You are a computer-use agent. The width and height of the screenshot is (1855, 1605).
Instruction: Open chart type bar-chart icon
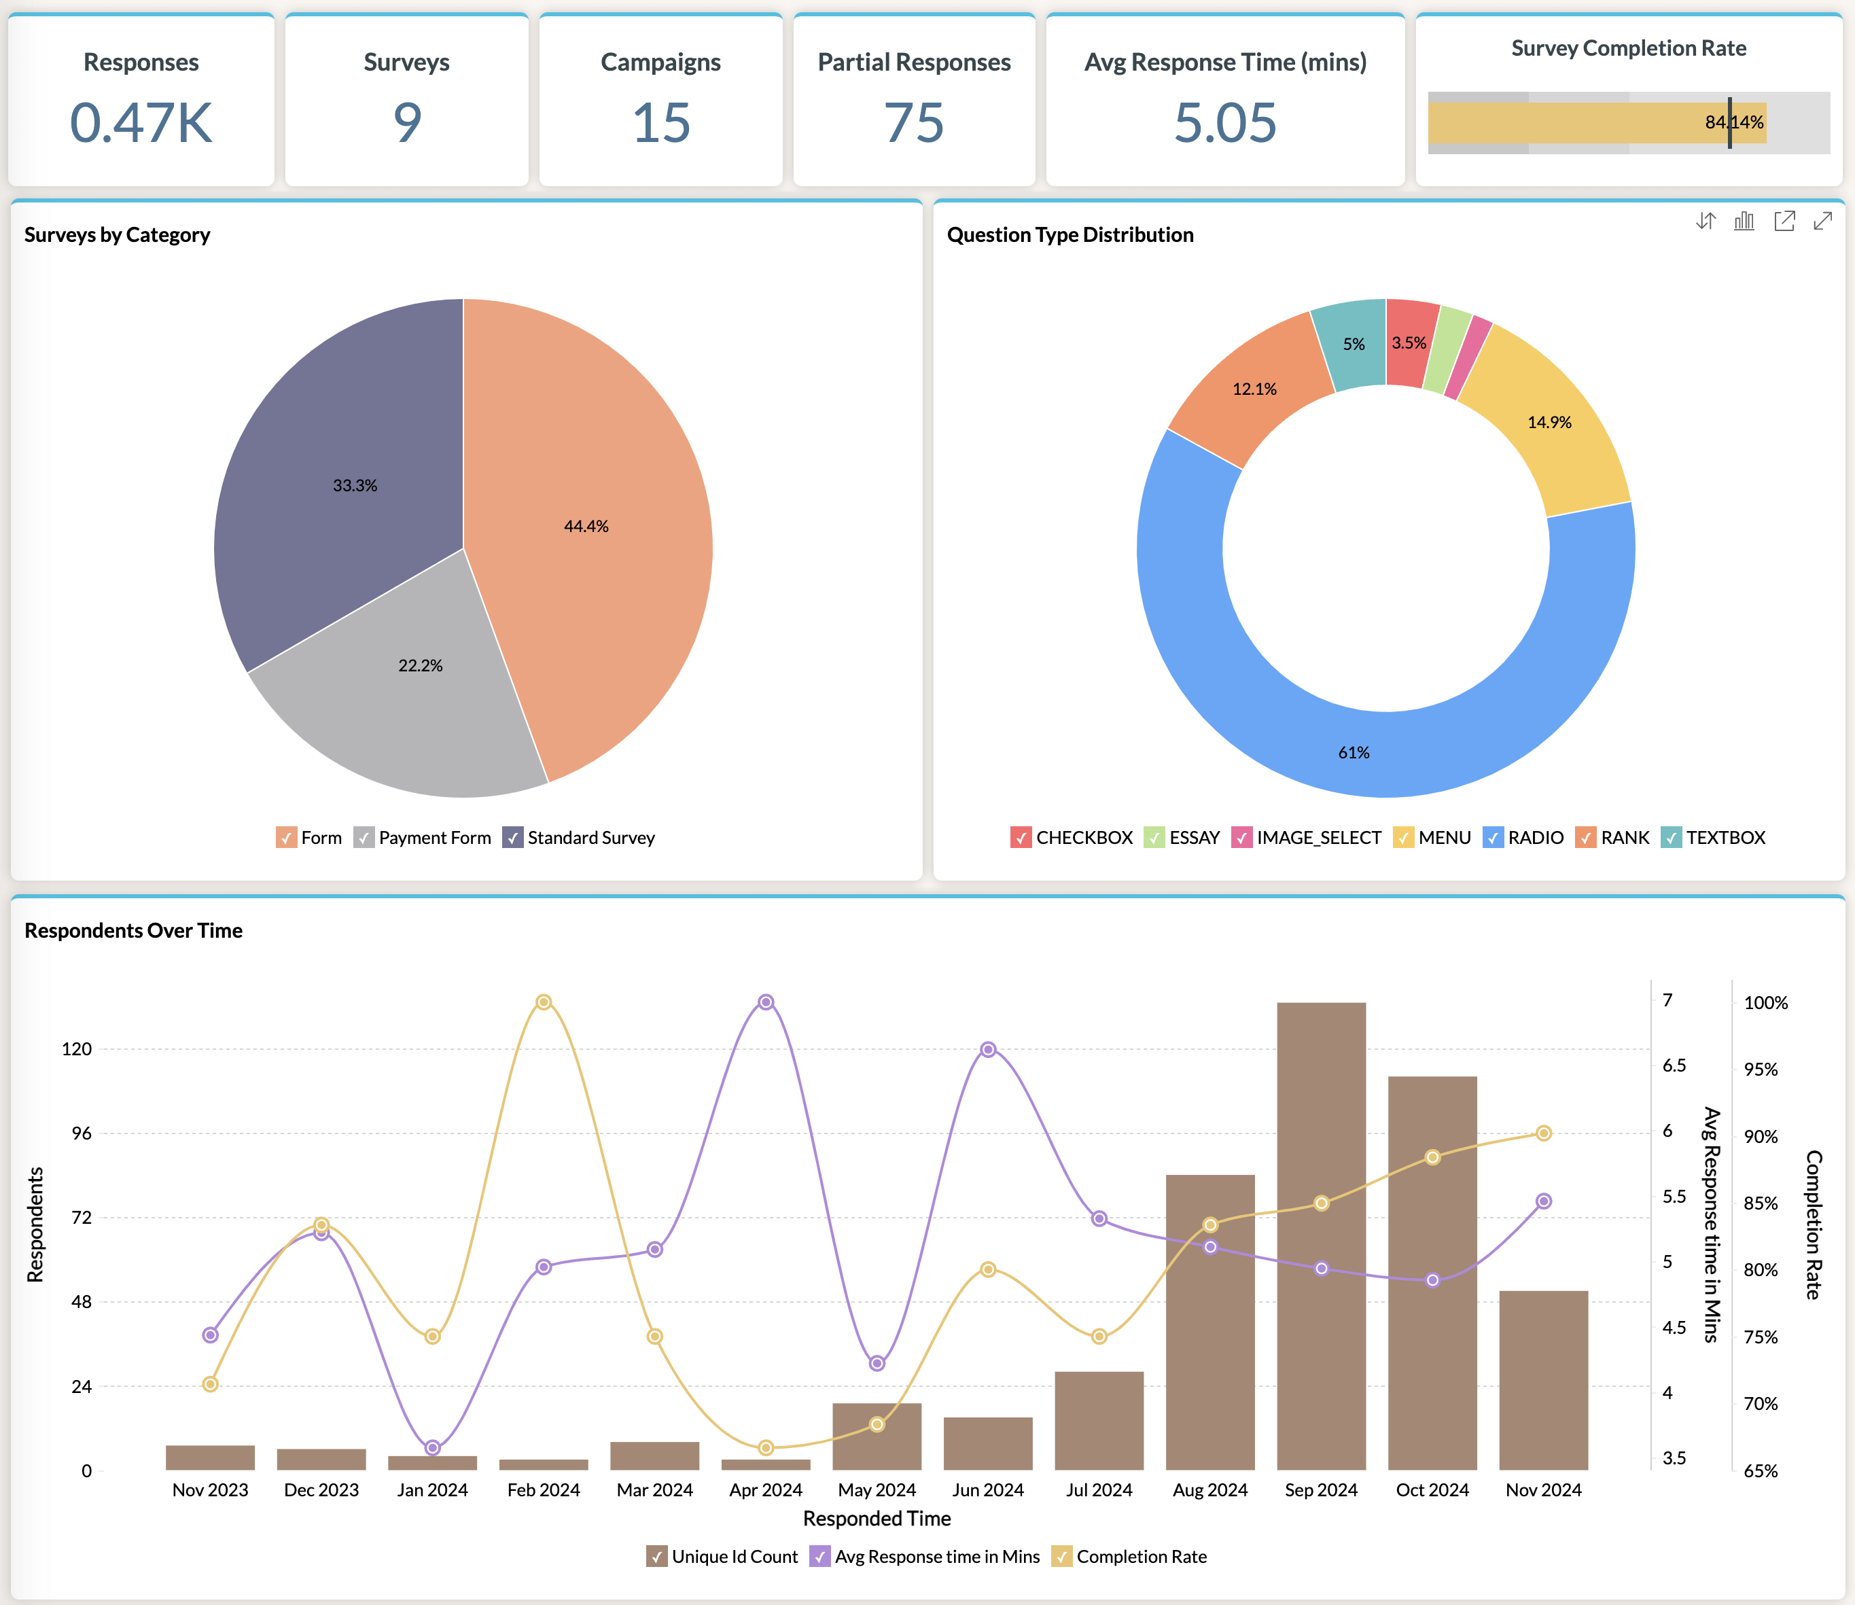[x=1744, y=220]
